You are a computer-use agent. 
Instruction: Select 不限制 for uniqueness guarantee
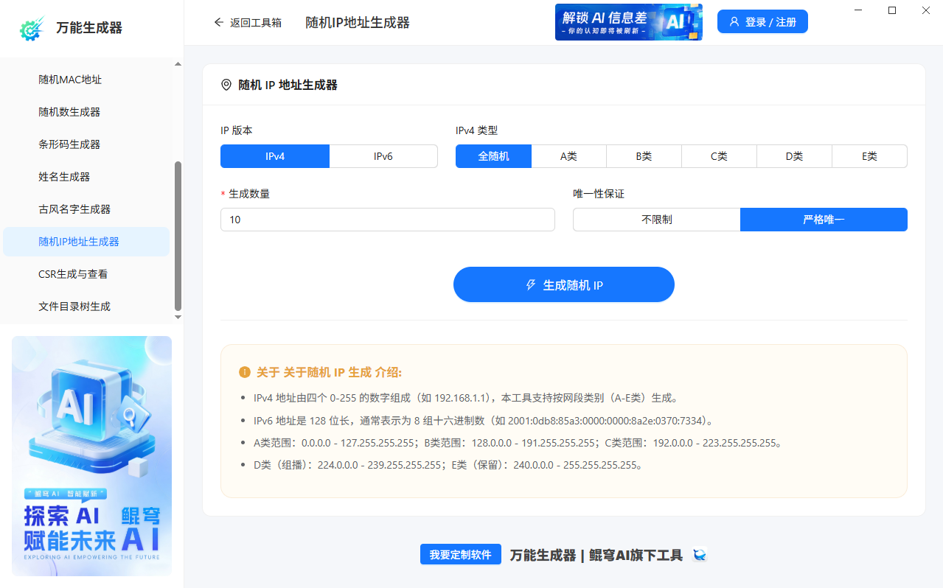click(x=655, y=219)
